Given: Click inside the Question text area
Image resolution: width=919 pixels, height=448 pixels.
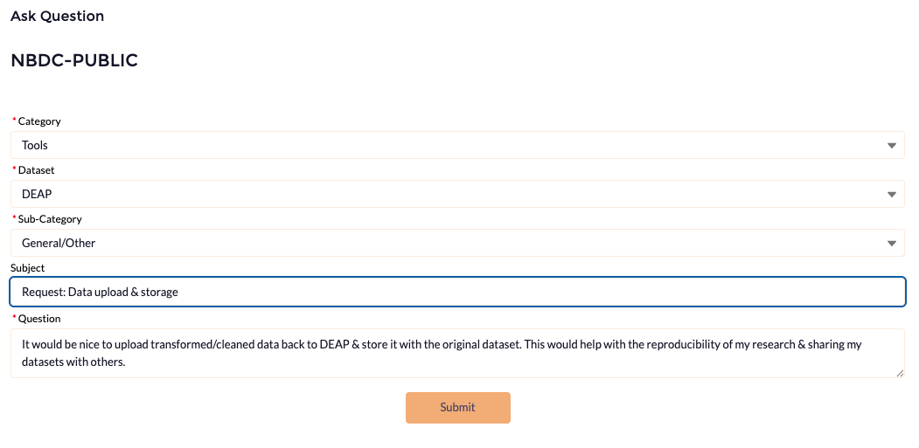Looking at the screenshot, I should 457,353.
